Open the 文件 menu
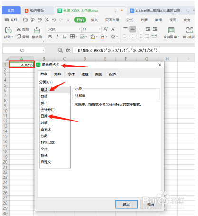The height and width of the screenshot is (216, 198). 11,20
